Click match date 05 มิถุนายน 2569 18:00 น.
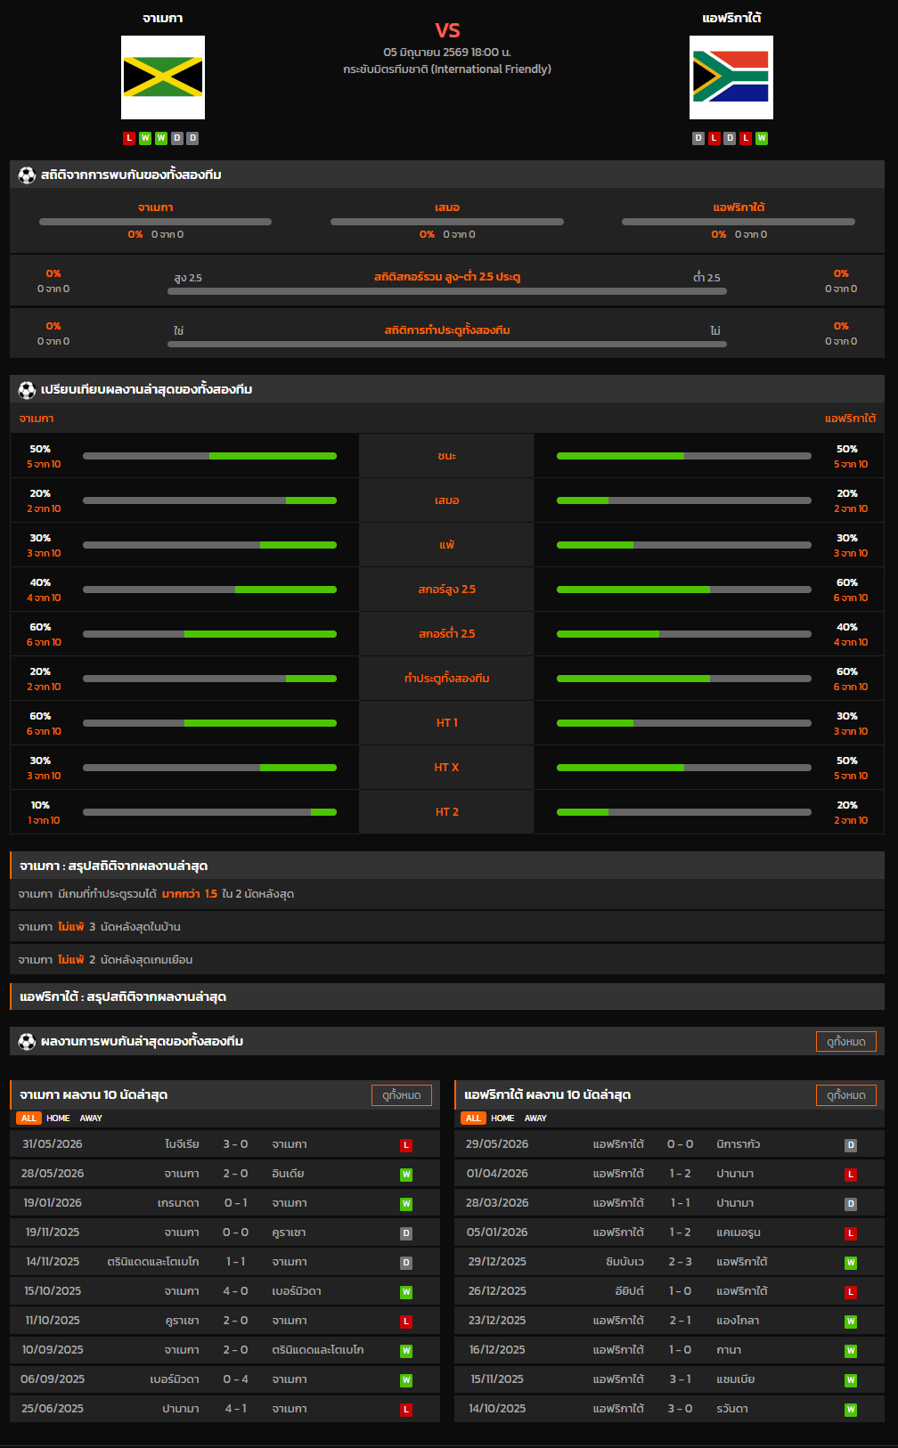 447,53
